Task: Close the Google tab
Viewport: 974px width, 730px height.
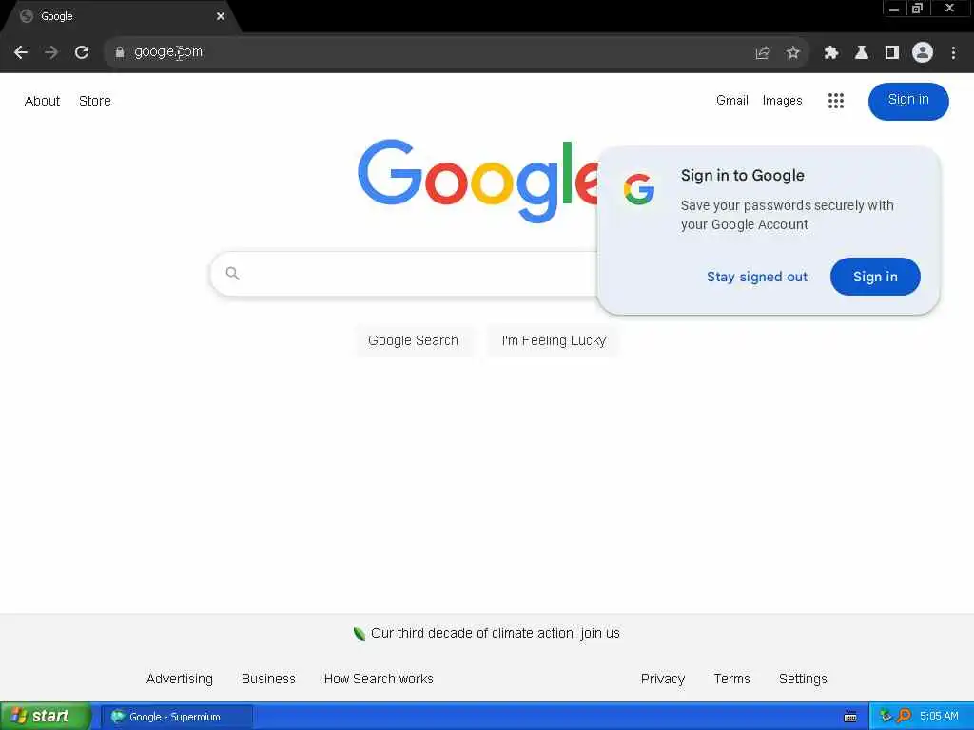Action: click(x=221, y=16)
